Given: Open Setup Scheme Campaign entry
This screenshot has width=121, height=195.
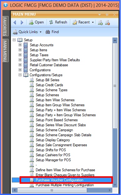Looking at the screenshot, I should point(54,130).
